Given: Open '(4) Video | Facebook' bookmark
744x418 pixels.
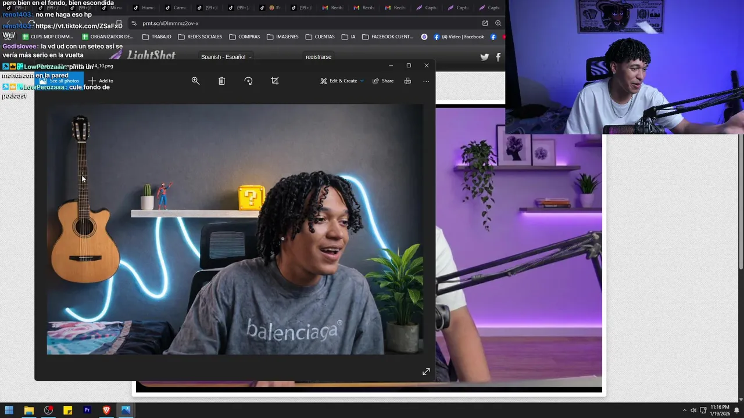Looking at the screenshot, I should (459, 37).
